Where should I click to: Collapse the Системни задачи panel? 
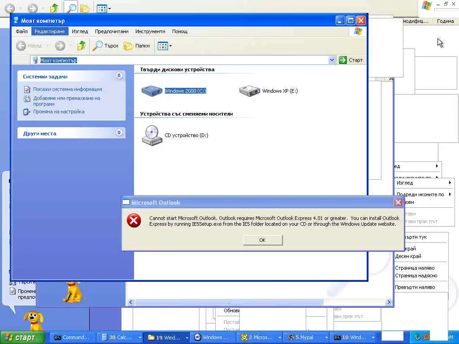[119, 76]
